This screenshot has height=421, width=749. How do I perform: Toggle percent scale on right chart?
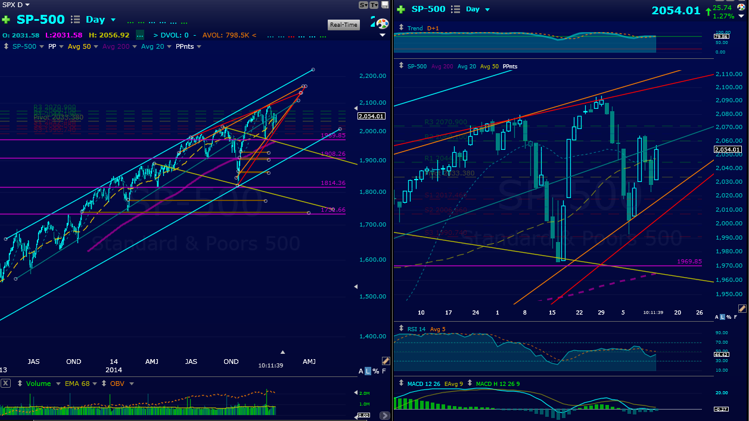click(x=729, y=318)
